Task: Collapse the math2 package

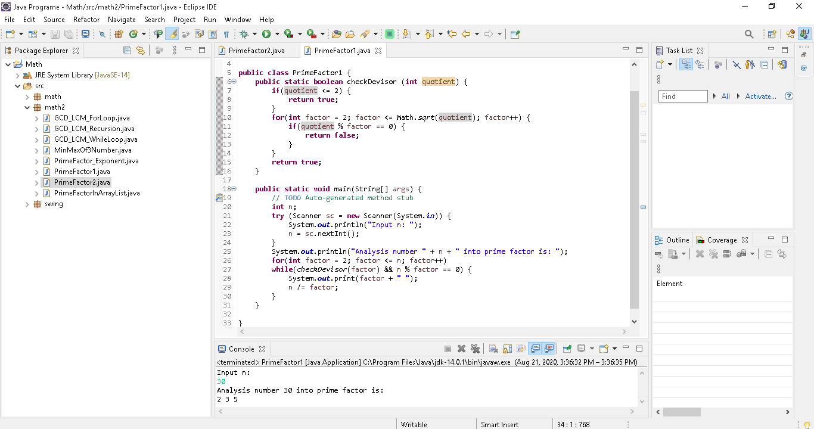Action: click(26, 107)
